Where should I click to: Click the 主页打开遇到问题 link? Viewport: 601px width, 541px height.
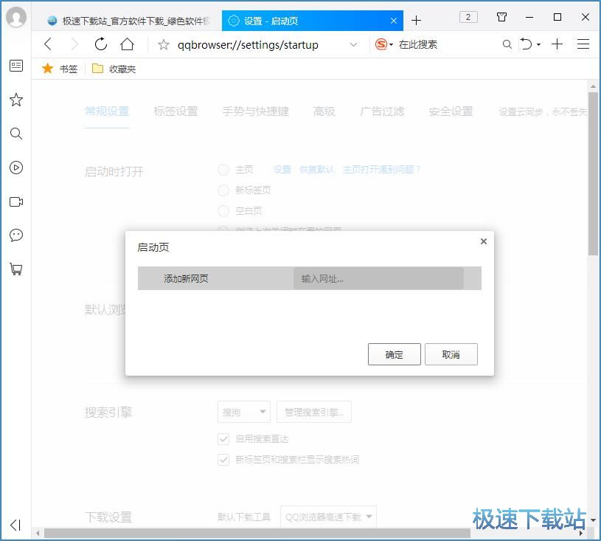click(382, 169)
